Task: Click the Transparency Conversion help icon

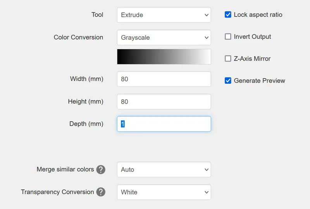Action: pyautogui.click(x=101, y=192)
